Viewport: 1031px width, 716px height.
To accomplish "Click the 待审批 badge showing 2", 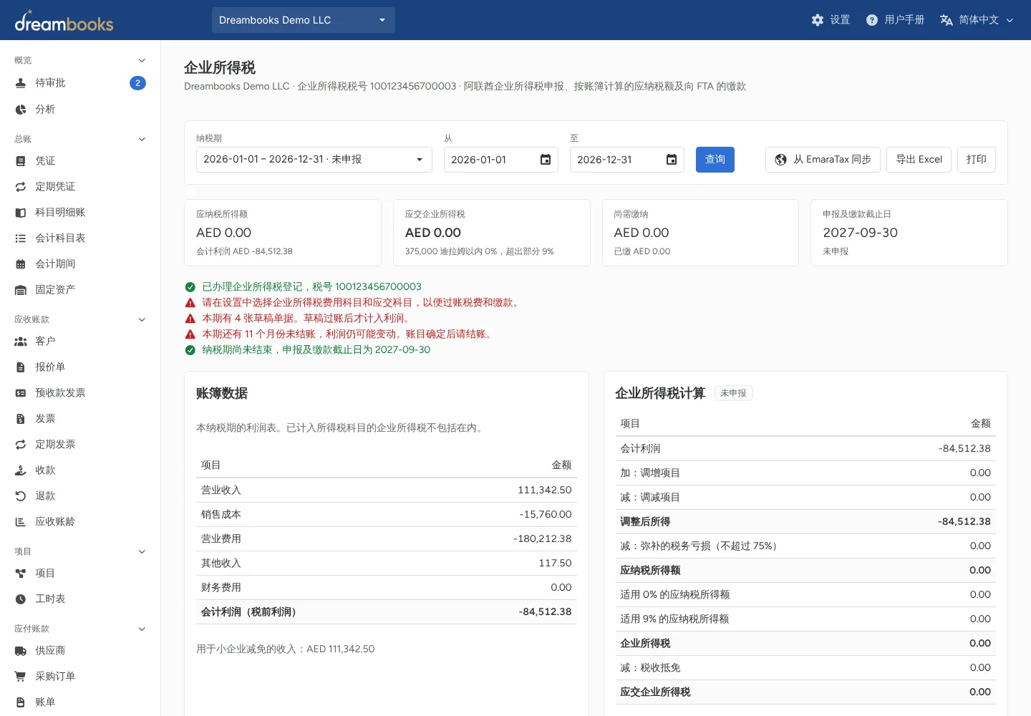I will click(x=138, y=83).
